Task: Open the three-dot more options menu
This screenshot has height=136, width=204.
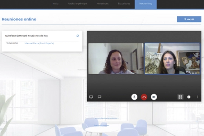Action: [197, 97]
